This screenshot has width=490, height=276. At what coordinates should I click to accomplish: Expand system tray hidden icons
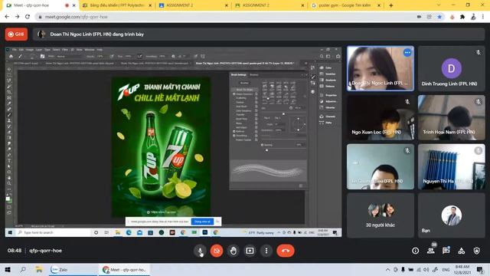click(x=388, y=269)
